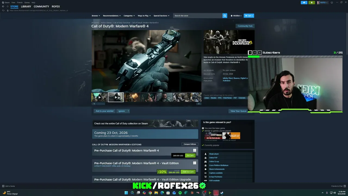Expand the Categories dropdown
The width and height of the screenshot is (348, 196).
(129, 16)
